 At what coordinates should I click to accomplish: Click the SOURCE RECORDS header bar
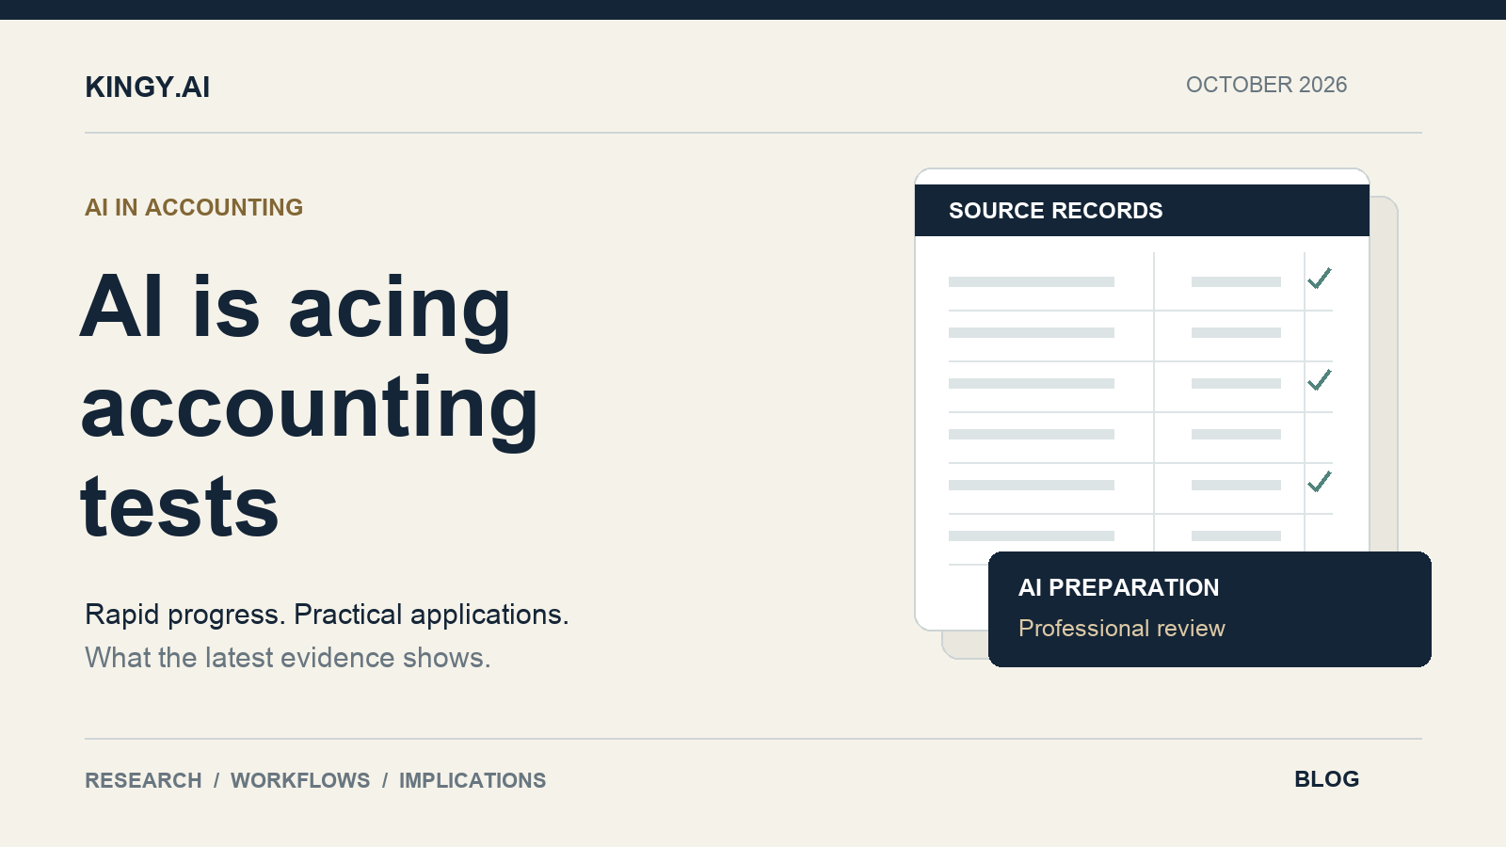[1142, 211]
